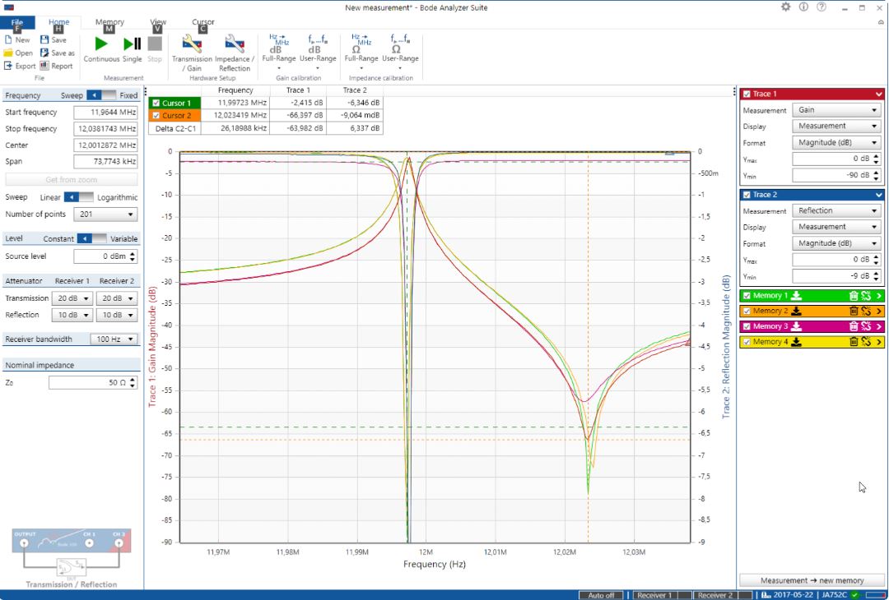This screenshot has height=600, width=889.
Task: Toggle the Cursor 2 checkbox
Action: [156, 116]
